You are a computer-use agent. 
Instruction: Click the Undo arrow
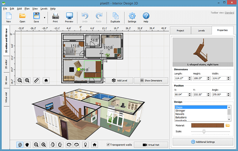point(85,16)
